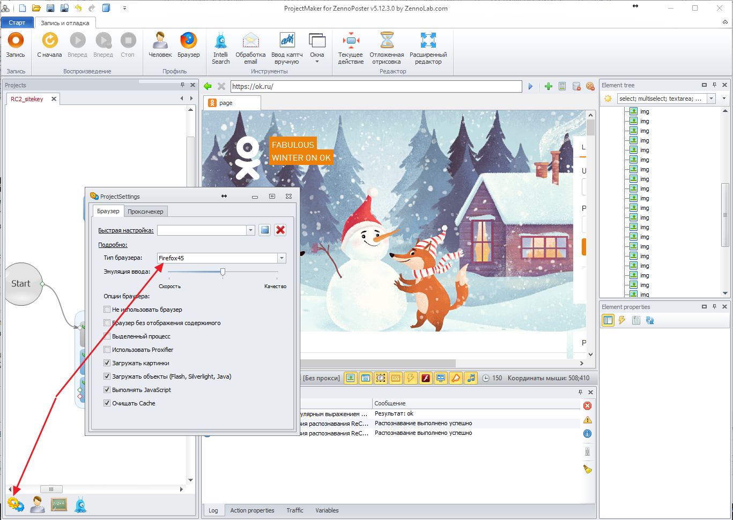
Task: Toggle the image loading icon in status bar
Action: pyautogui.click(x=351, y=378)
